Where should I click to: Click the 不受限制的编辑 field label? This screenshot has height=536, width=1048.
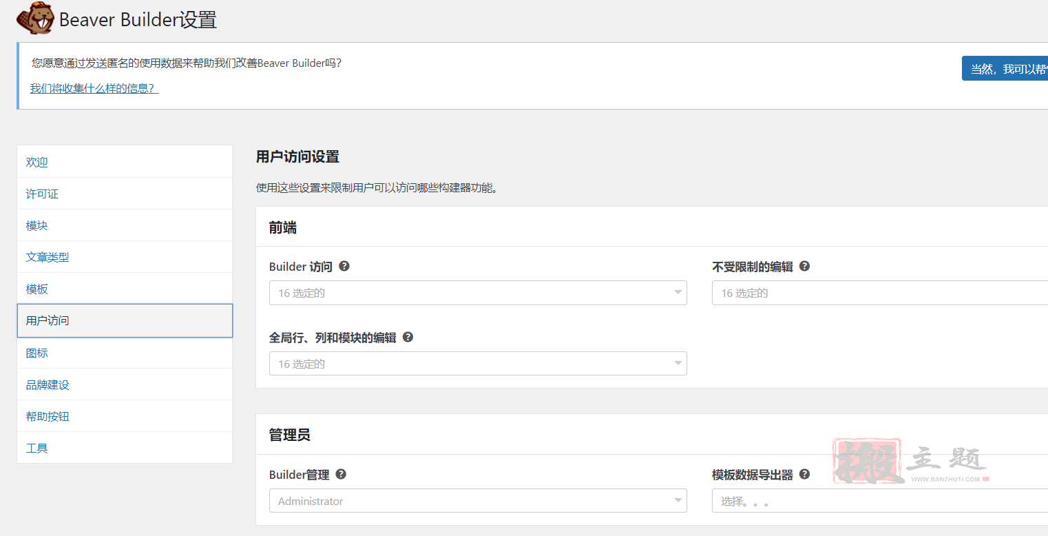click(x=753, y=267)
